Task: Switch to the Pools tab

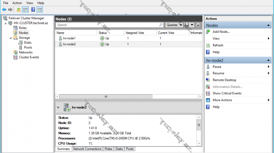Action: [130, 149]
